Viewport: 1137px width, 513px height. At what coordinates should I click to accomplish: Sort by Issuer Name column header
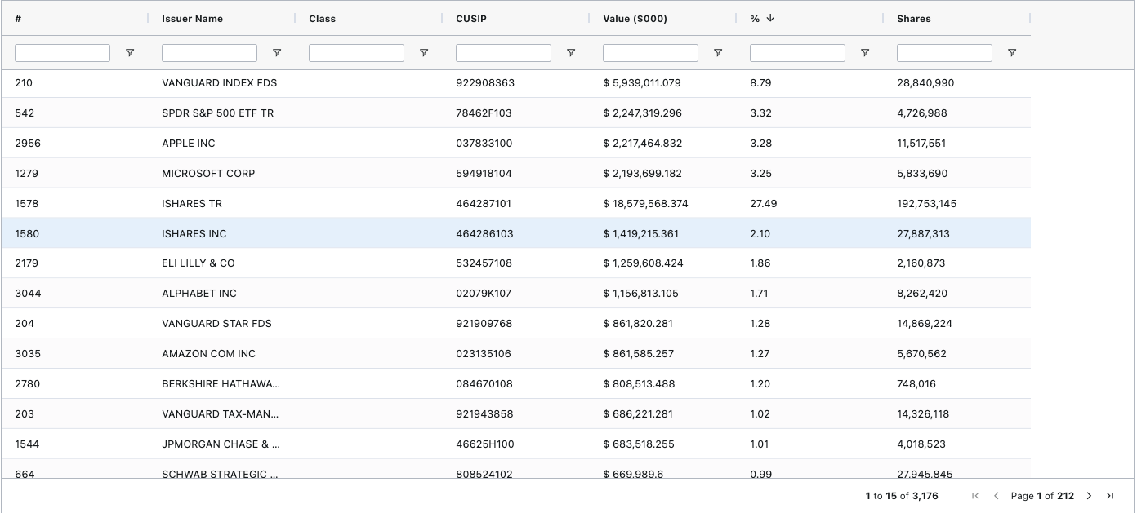(192, 19)
